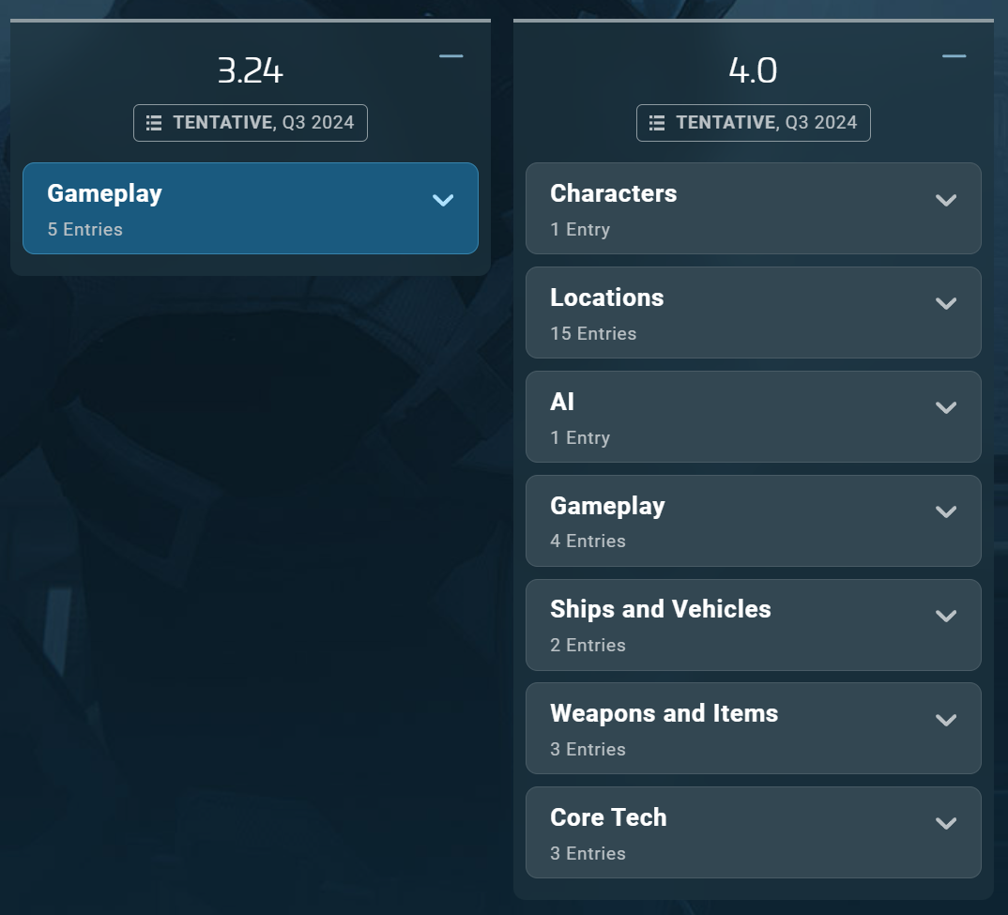Image resolution: width=1008 pixels, height=915 pixels.
Task: Open the Tentative Q3 2024 badge under 4.0
Action: [x=754, y=123]
